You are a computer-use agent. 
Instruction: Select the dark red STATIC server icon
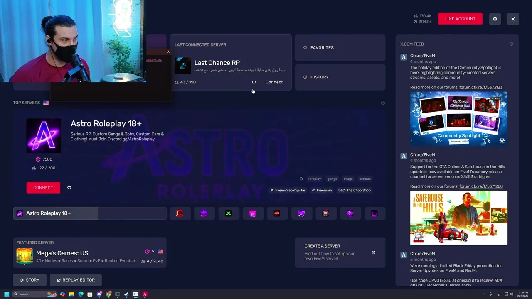(277, 213)
